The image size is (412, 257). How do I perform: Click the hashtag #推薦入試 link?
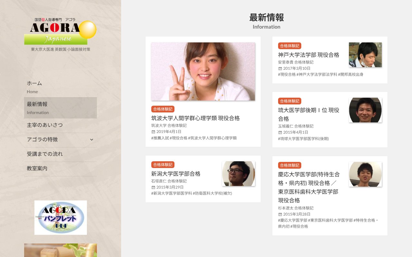click(x=160, y=137)
